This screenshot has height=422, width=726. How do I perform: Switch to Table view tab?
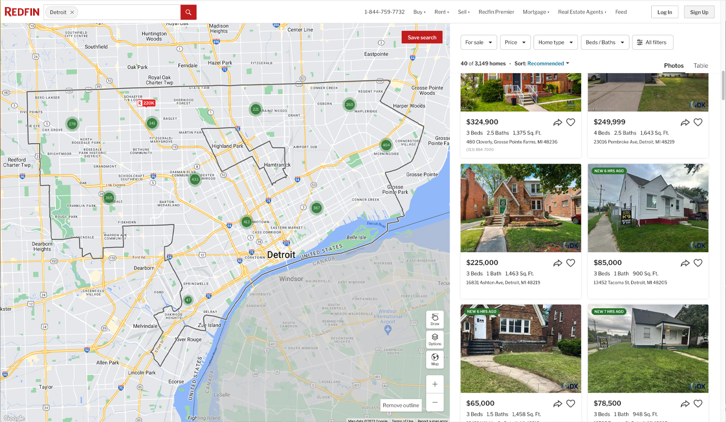[701, 66]
